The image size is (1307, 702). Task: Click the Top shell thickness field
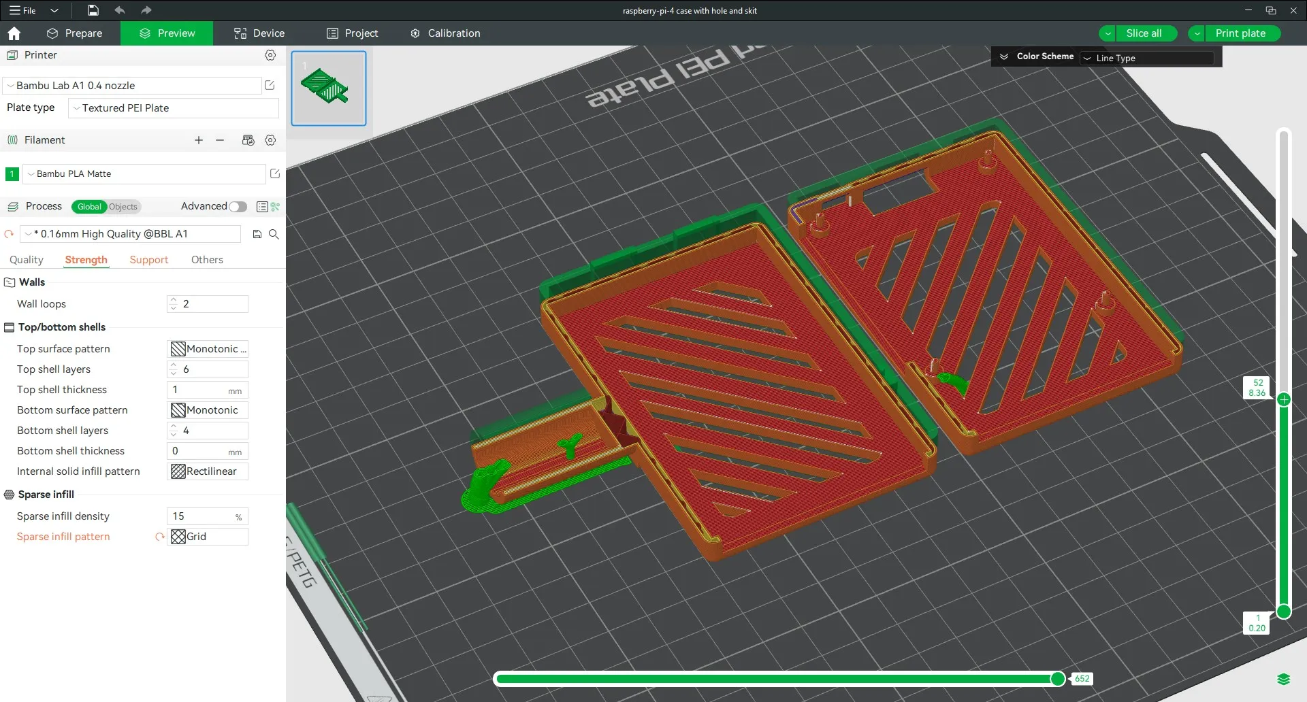pyautogui.click(x=208, y=390)
